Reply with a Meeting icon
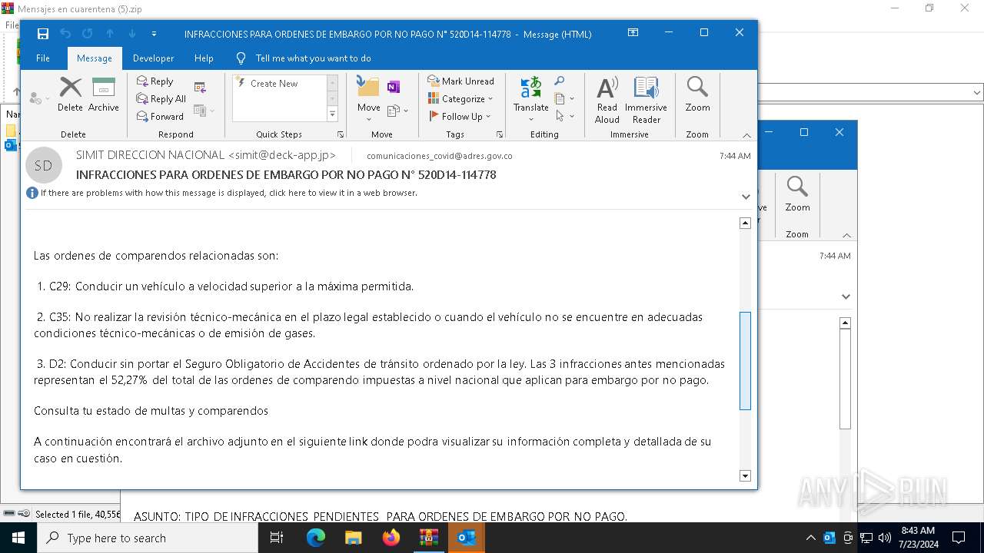Image resolution: width=984 pixels, height=553 pixels. tap(200, 88)
